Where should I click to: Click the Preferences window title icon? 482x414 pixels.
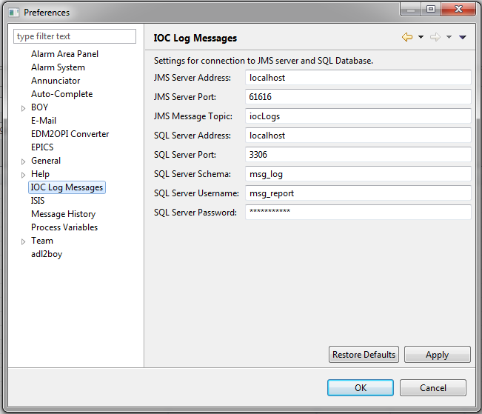click(x=14, y=13)
